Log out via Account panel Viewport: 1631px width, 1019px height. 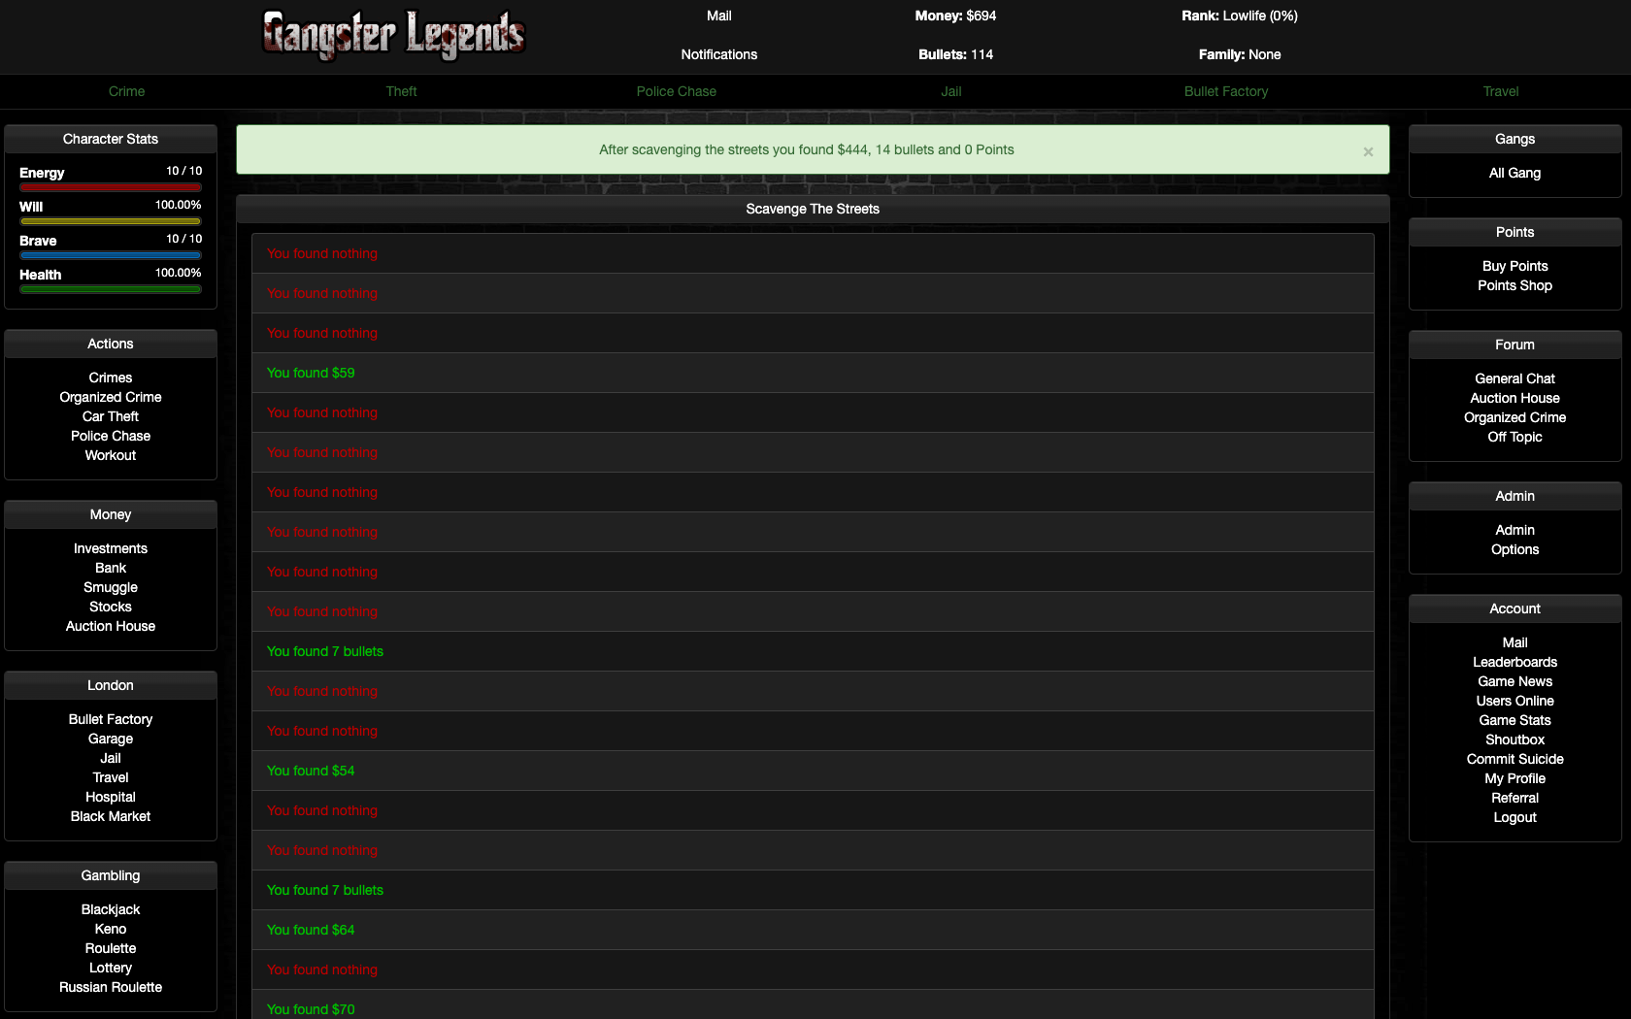click(1514, 817)
